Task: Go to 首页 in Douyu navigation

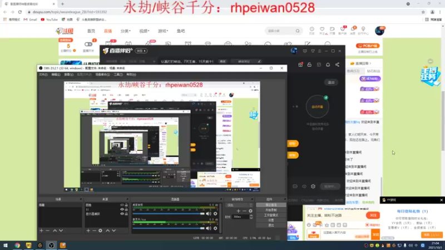Action: 91,31
